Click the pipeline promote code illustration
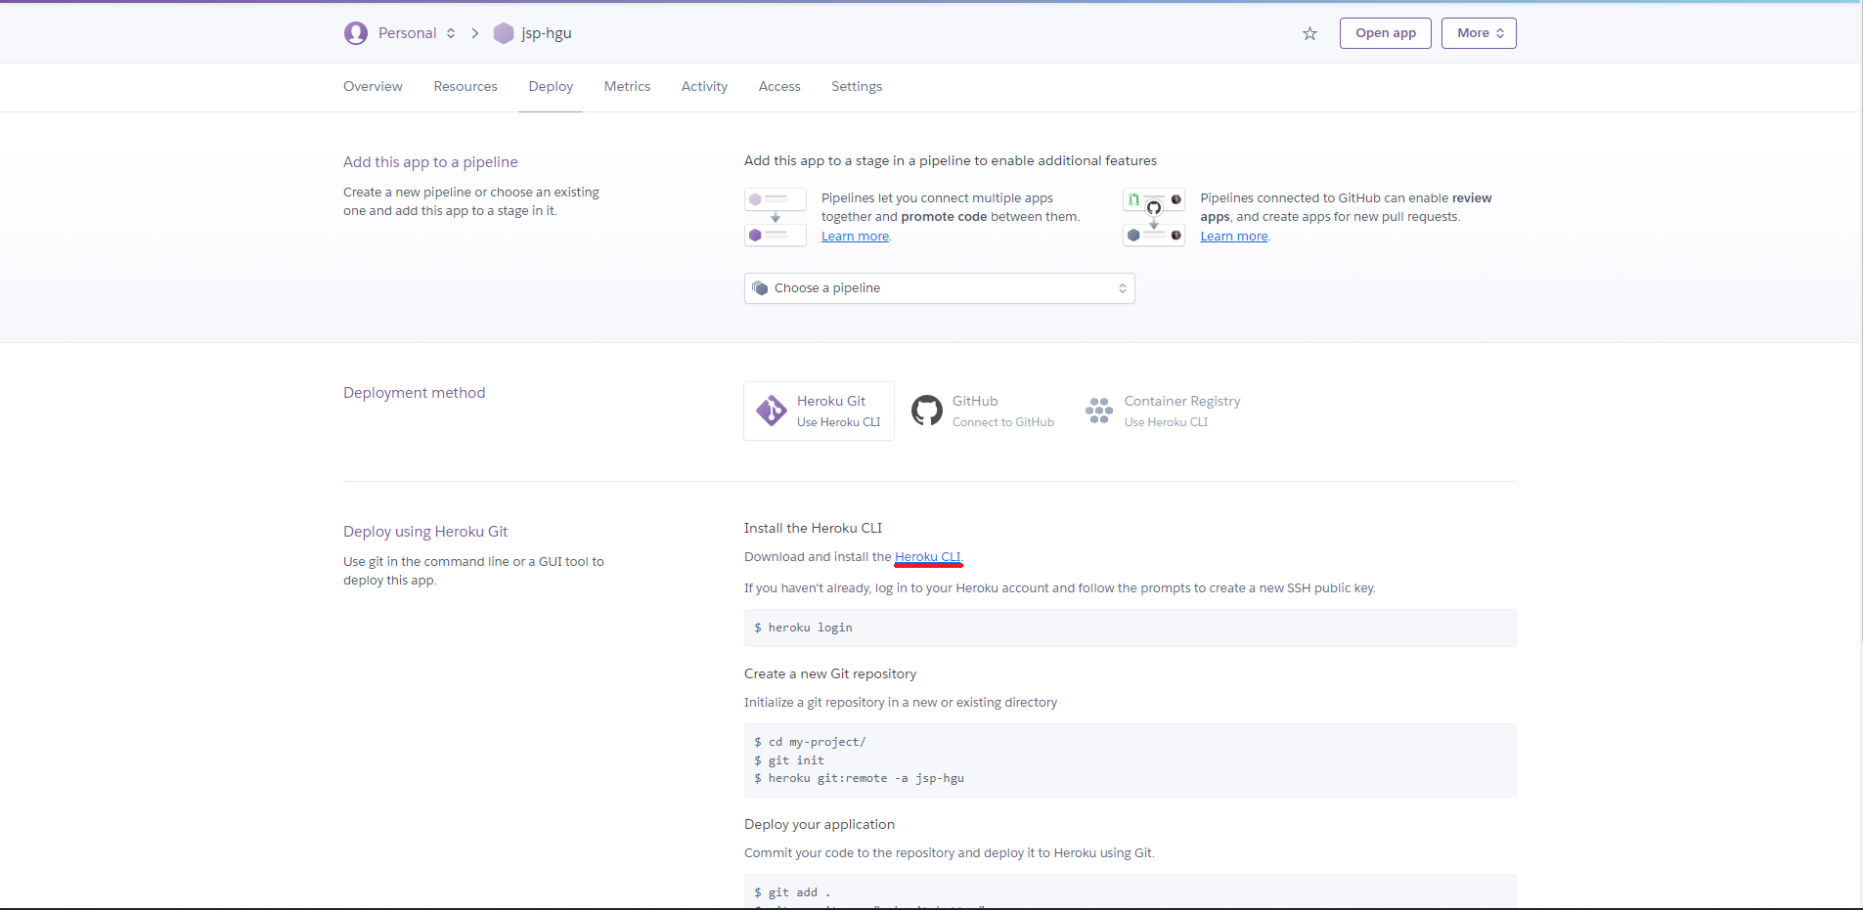Screen dimensions: 1863x910 coord(776,217)
